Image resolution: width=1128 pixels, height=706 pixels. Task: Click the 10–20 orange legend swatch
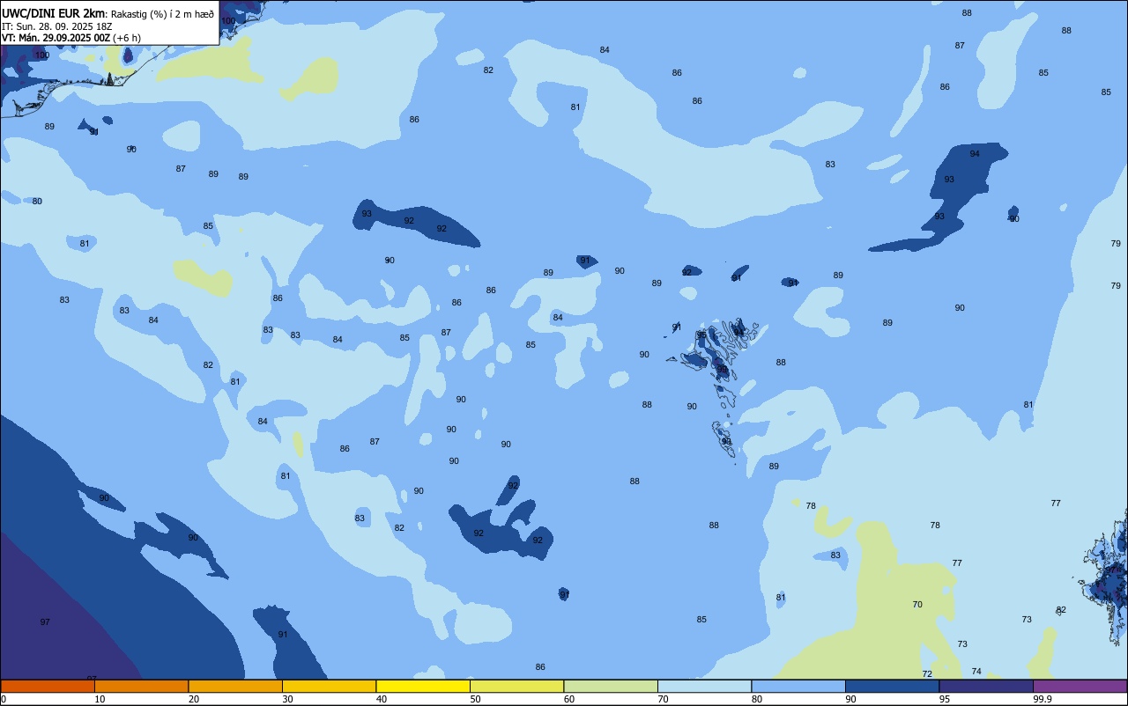click(x=141, y=686)
